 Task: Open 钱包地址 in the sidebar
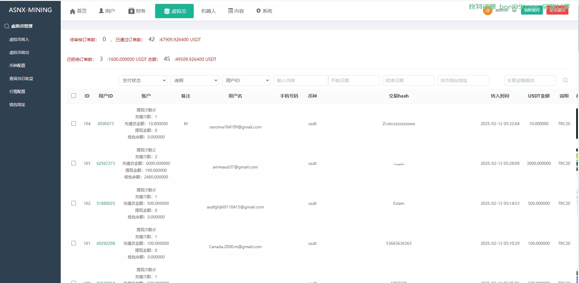pyautogui.click(x=17, y=105)
